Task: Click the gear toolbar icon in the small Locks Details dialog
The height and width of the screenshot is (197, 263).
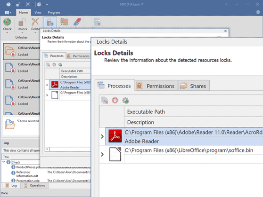Action: click(60, 64)
